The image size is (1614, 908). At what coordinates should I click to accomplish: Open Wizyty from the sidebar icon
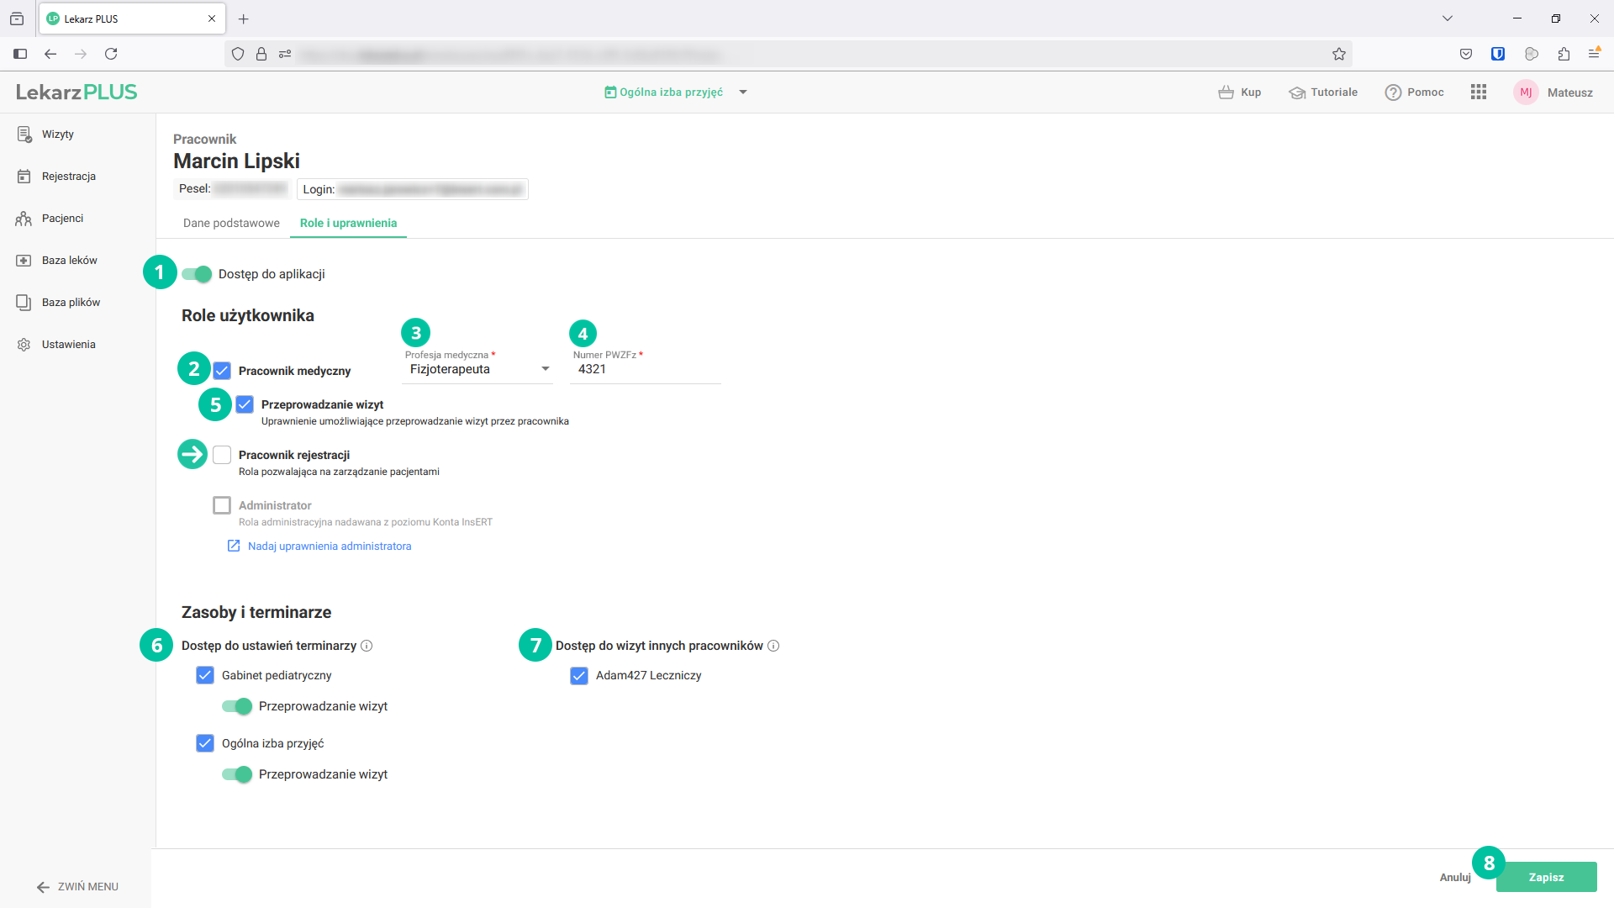pyautogui.click(x=24, y=135)
